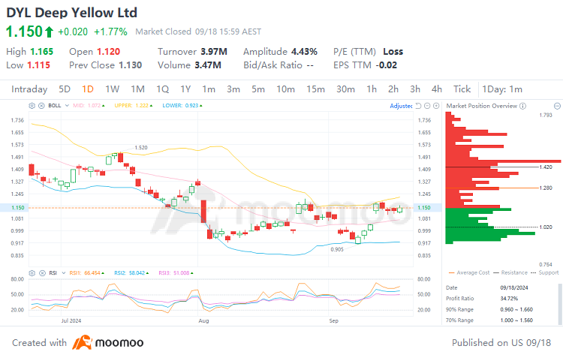
Task: Select the 1W chart period tab
Action: click(112, 89)
